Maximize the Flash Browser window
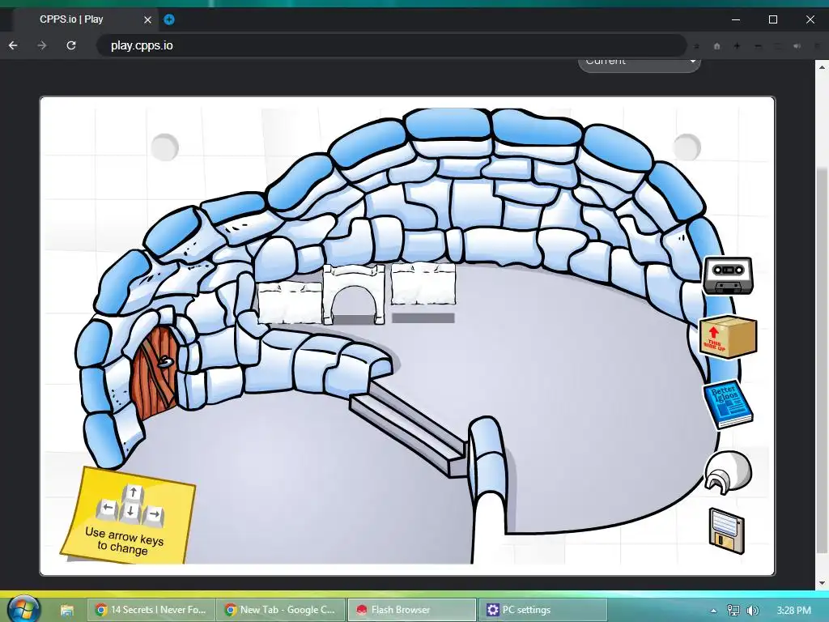Viewport: 829px width, 622px height. tap(773, 19)
